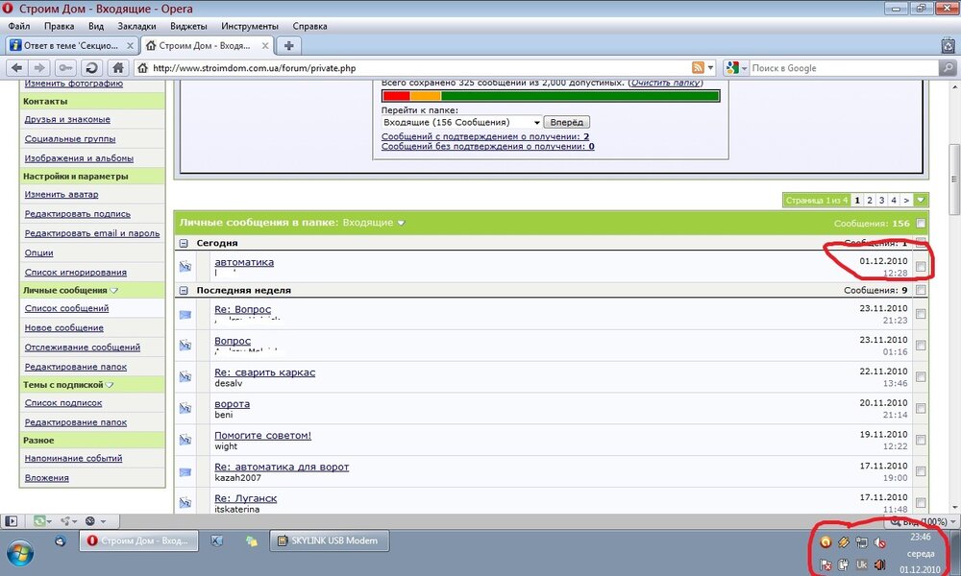Go to the Home page button

117,68
